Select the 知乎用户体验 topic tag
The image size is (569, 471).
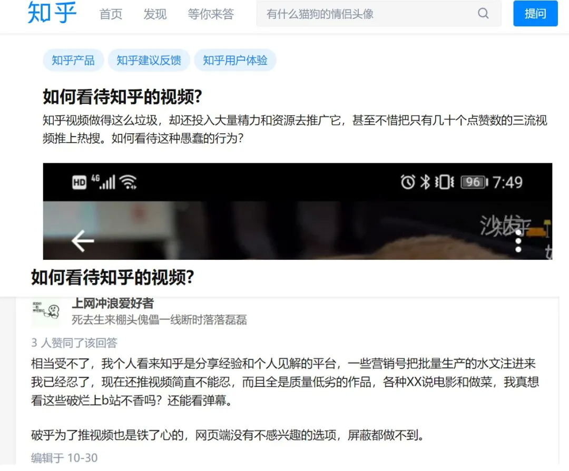(235, 60)
